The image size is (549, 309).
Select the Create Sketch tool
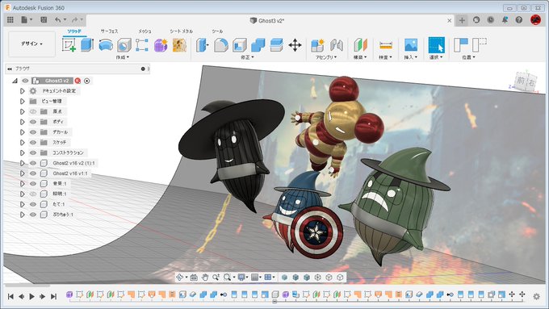69,45
